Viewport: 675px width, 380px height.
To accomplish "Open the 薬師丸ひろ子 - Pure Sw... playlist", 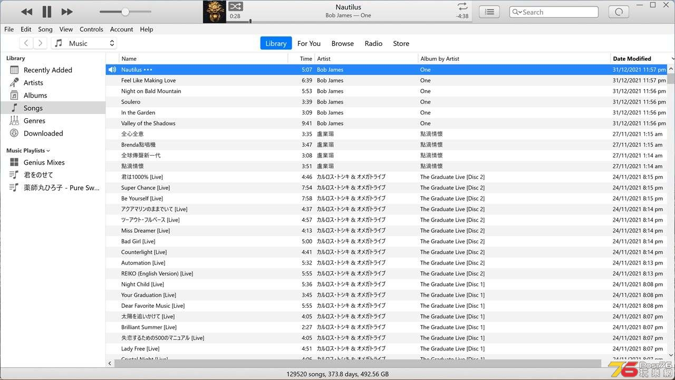I will click(x=53, y=187).
